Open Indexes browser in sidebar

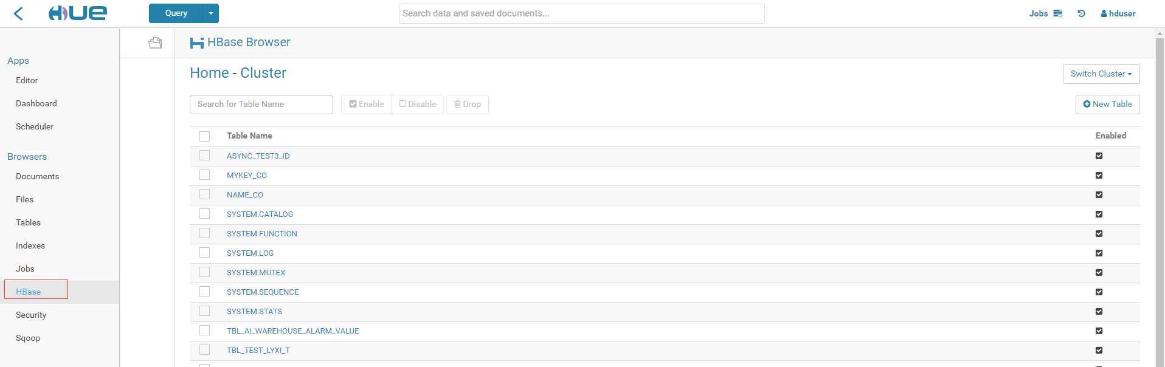(30, 245)
